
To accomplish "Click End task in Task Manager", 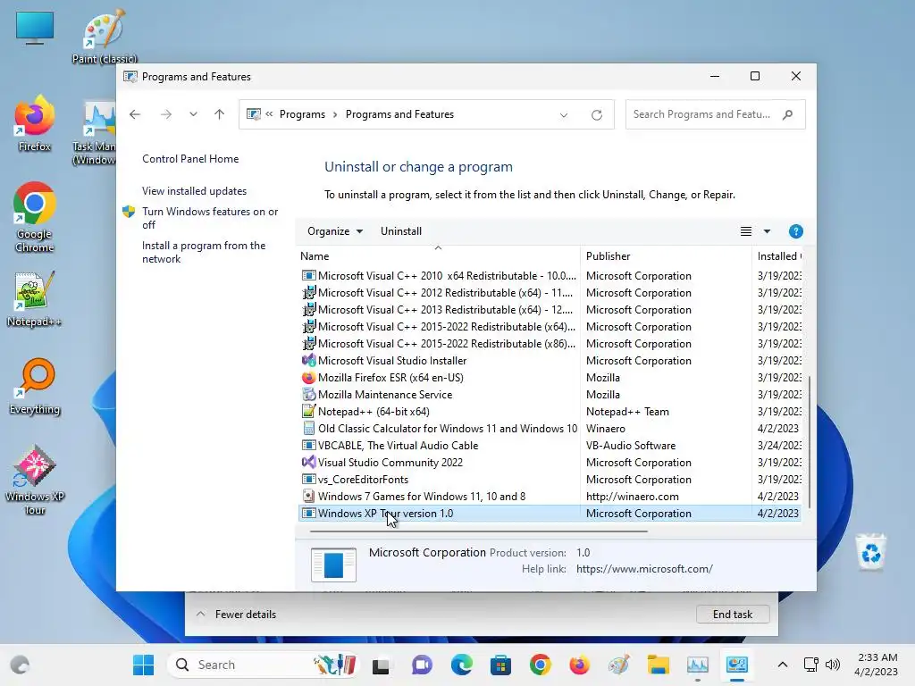I will [733, 615].
